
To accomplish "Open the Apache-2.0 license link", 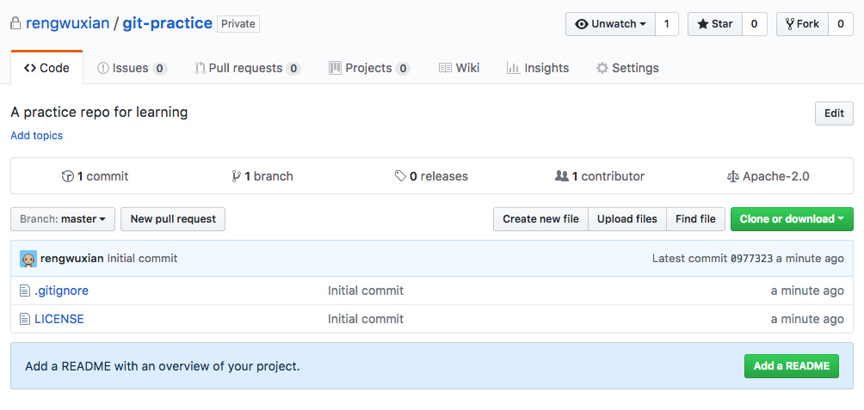I will point(768,176).
